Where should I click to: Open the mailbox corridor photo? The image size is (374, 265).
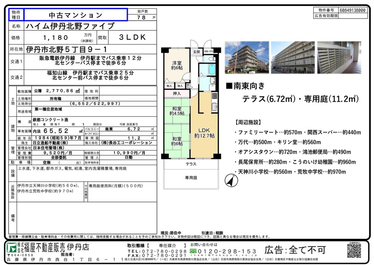339,57
